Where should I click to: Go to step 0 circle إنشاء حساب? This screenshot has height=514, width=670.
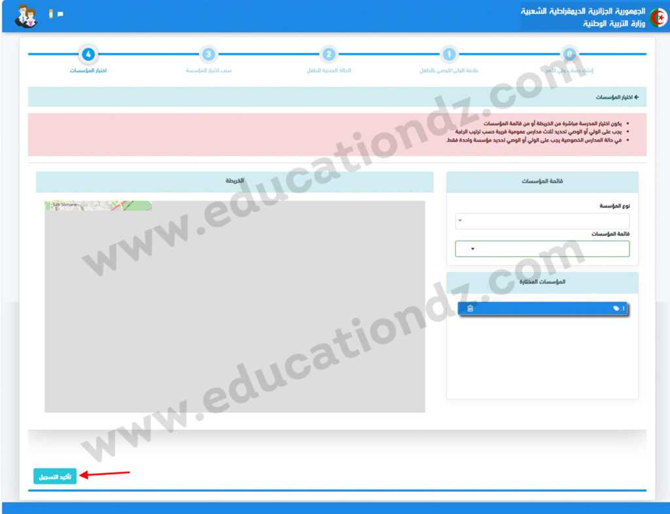[569, 54]
